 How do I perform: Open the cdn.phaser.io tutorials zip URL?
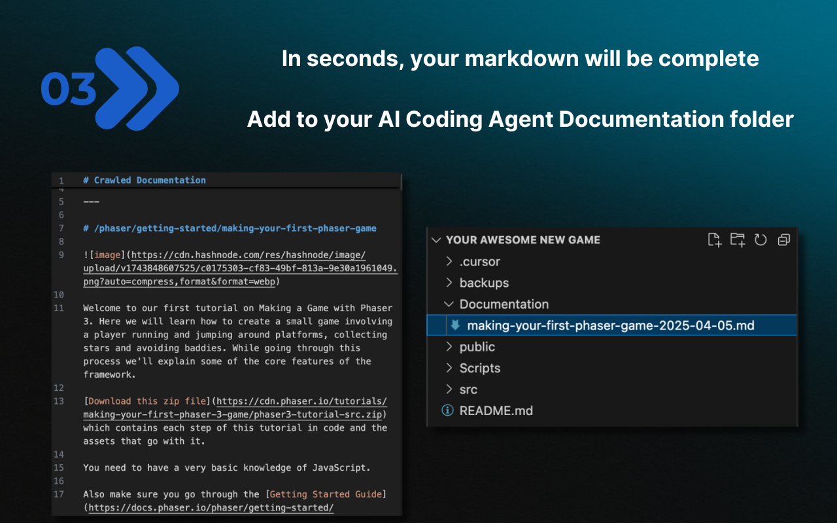pyautogui.click(x=235, y=408)
